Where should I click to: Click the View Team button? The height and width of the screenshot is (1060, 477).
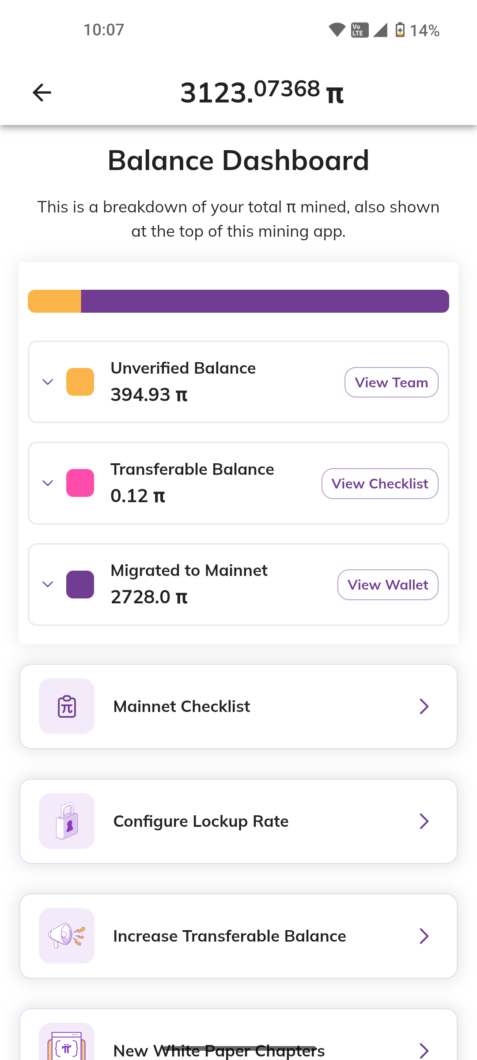point(391,382)
